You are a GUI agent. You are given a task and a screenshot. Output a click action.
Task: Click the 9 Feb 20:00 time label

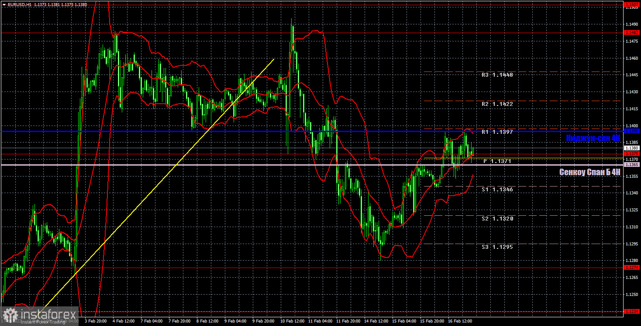(x=263, y=321)
